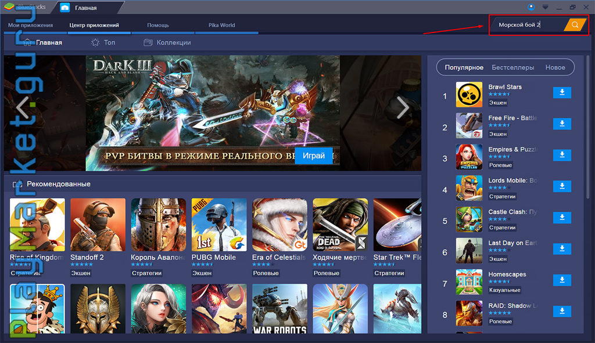Download RAID: Shadow Legends
This screenshot has width=595, height=343.
coord(562,311)
